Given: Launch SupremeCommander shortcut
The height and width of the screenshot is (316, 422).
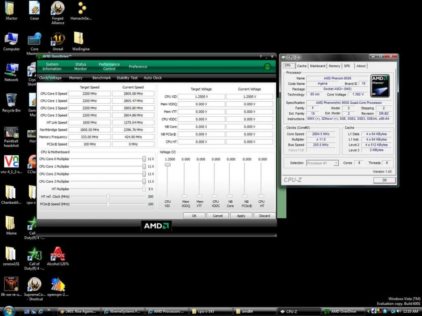Looking at the screenshot, I should (x=34, y=289).
